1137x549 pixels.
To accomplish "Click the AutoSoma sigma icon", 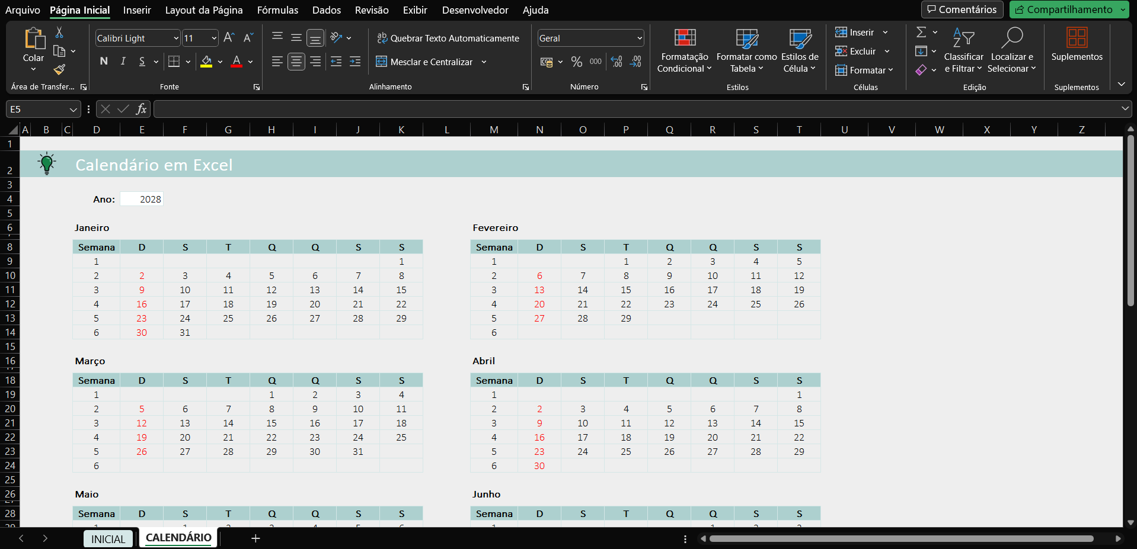I will click(x=921, y=32).
